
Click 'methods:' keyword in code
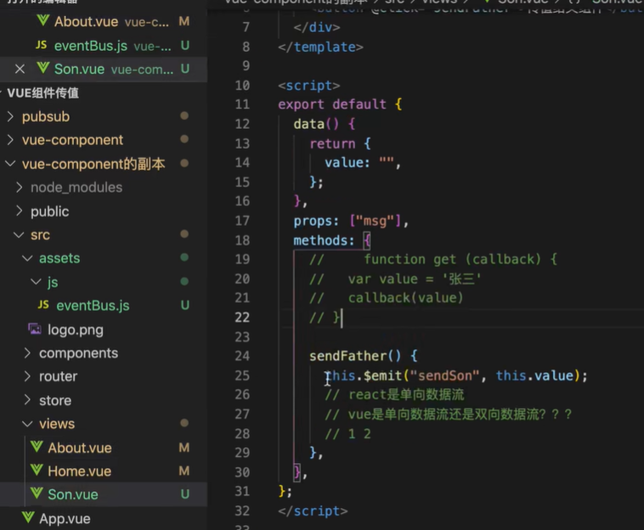coord(324,240)
